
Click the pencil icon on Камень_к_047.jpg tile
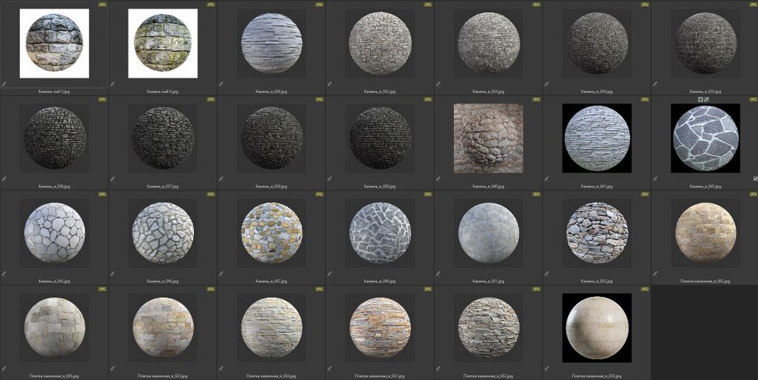coord(221,274)
